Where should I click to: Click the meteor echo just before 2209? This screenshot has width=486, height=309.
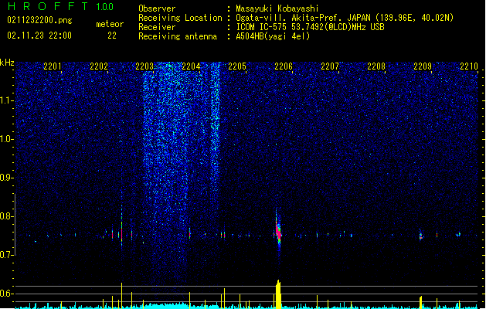click(x=421, y=235)
